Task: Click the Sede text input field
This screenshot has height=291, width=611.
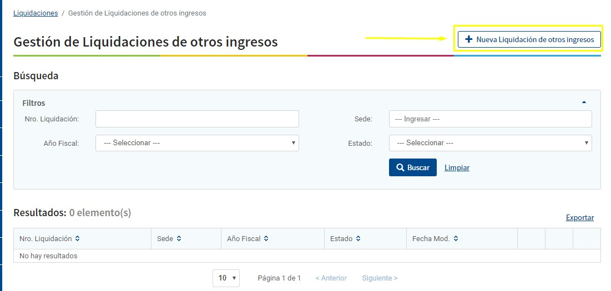Action: tap(490, 119)
